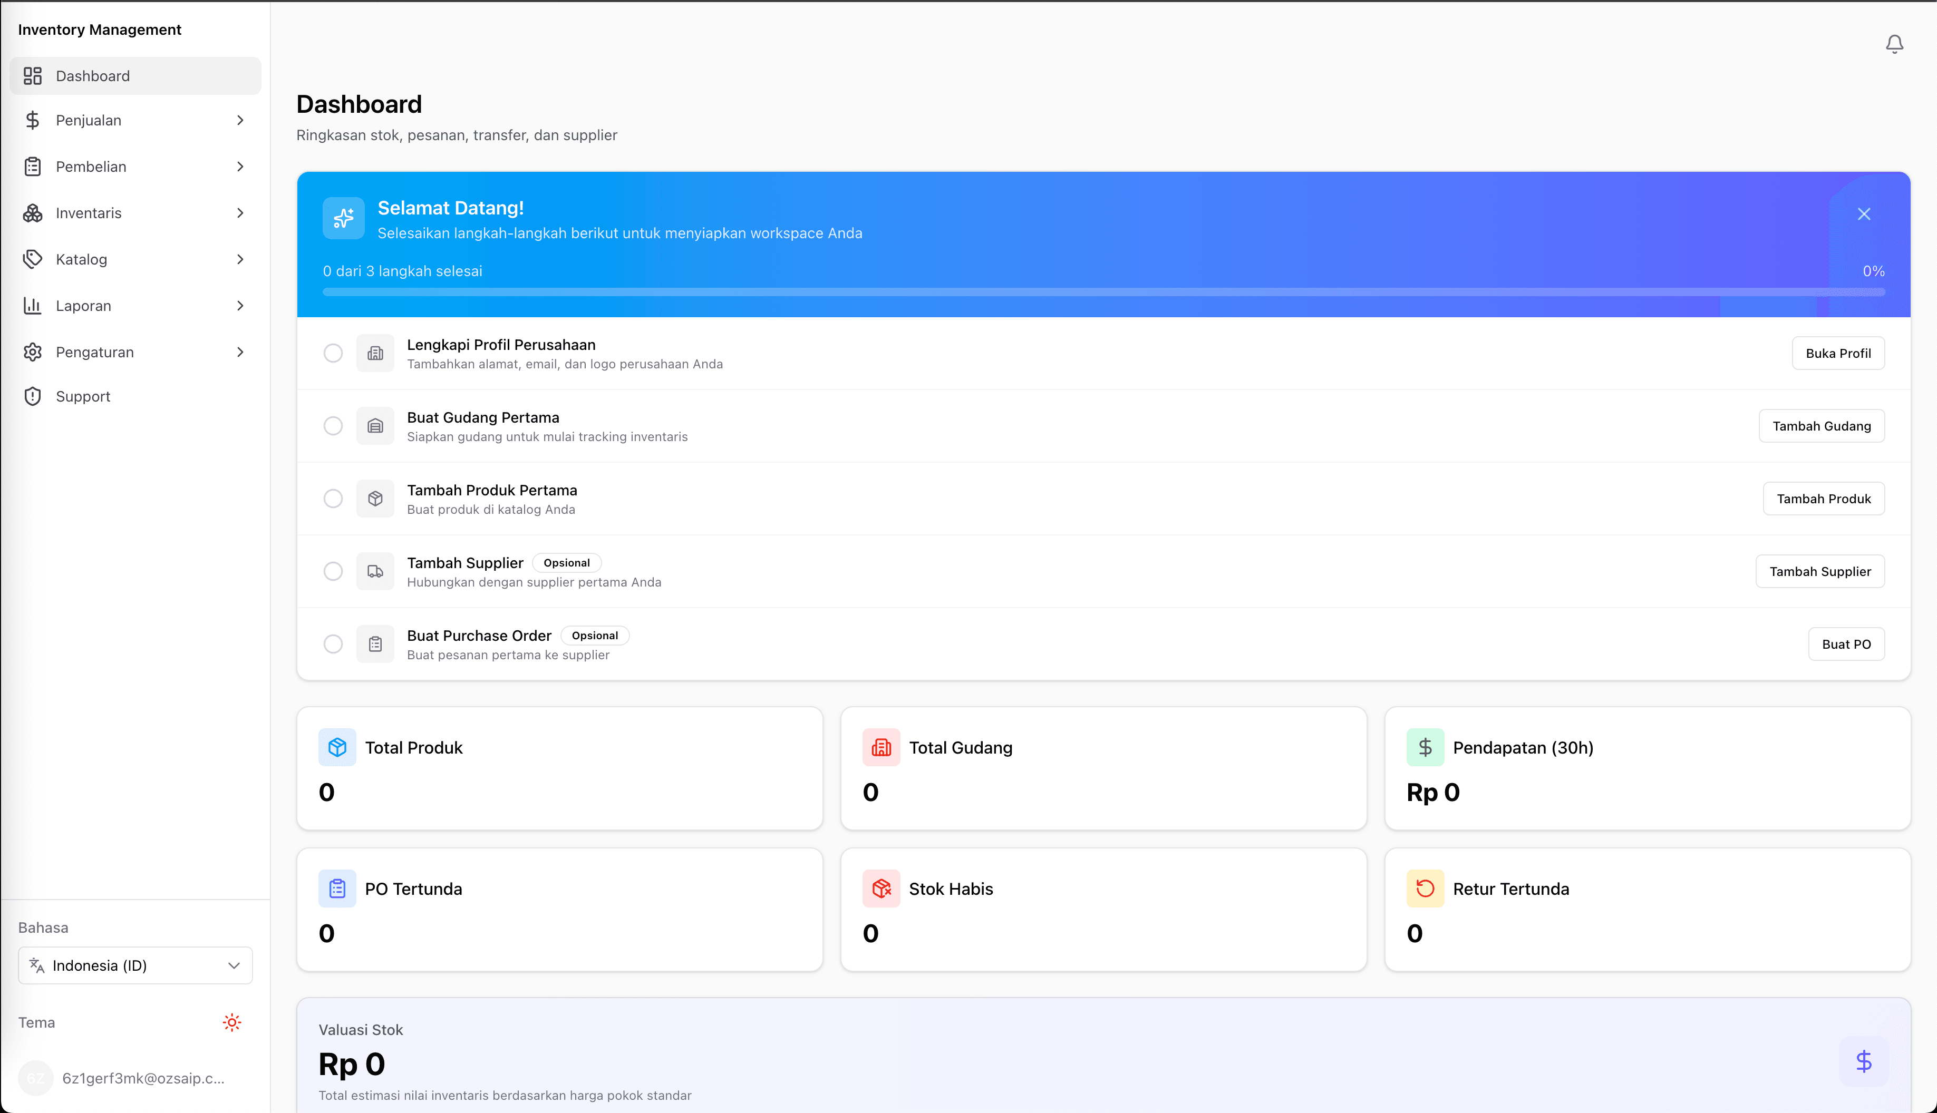Dismiss the Selamat Datang banner
Screen dimensions: 1937x1113
pyautogui.click(x=1864, y=214)
